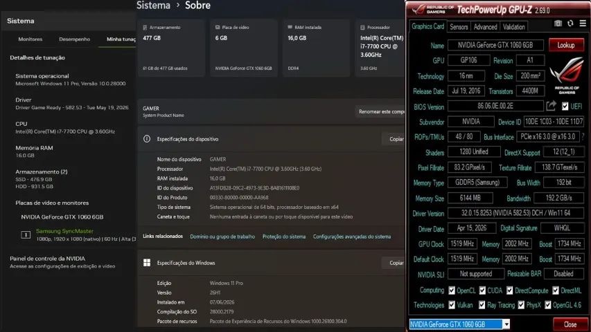Click Renomear este computador button

tap(380, 112)
